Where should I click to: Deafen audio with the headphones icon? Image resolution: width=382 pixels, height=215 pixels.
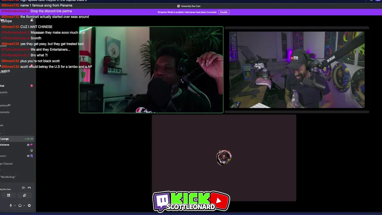pyautogui.click(x=20, y=205)
